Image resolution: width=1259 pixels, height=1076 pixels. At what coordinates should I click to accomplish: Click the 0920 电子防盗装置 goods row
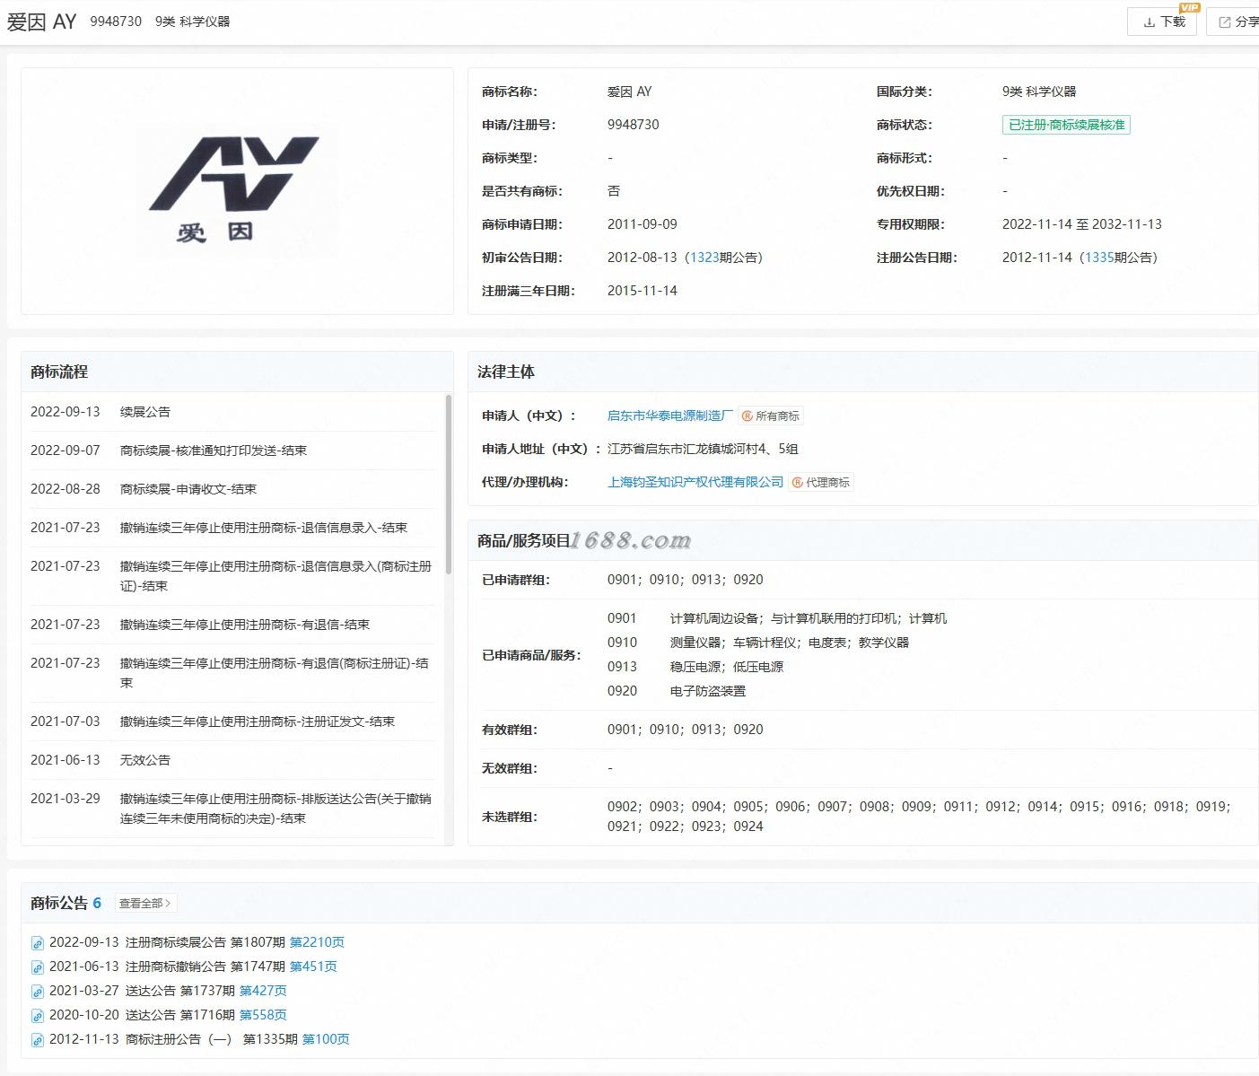pos(677,691)
